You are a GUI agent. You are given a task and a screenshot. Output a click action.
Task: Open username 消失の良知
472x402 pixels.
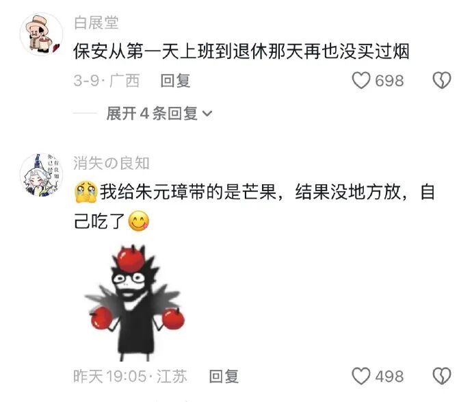point(112,163)
